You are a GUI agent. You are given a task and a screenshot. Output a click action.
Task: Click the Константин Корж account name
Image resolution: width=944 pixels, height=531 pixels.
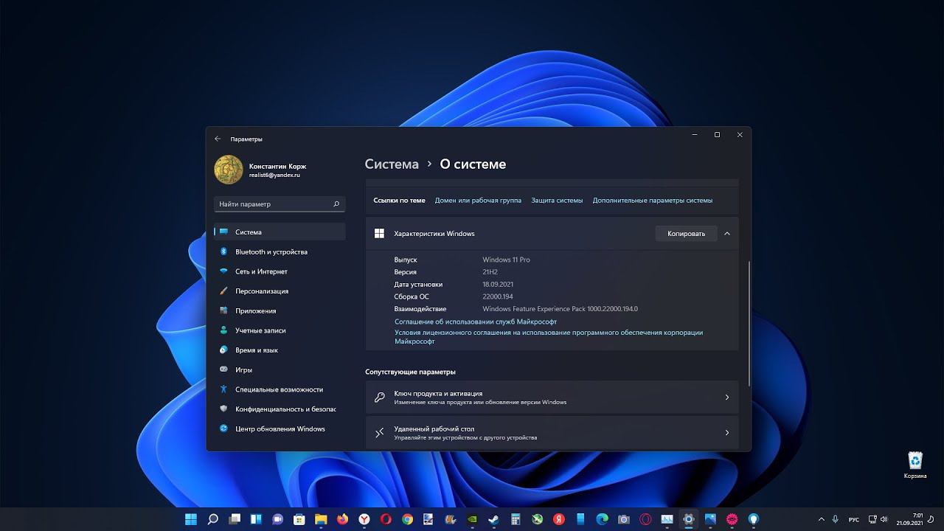(277, 167)
